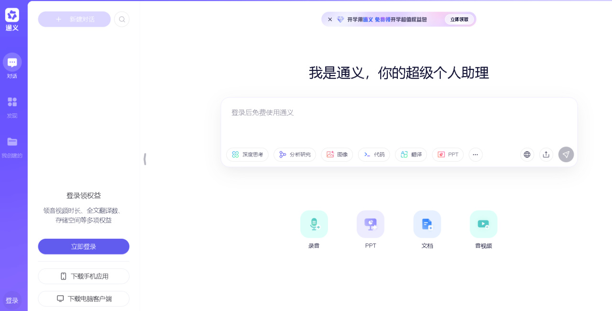
Task: Click the 登录领权益 heading text
Action: [x=84, y=196]
